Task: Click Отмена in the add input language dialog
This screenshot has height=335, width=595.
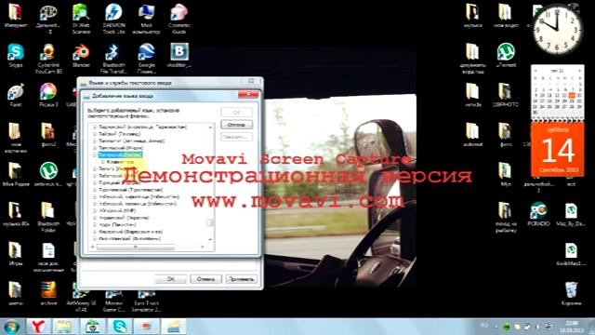Action: click(236, 125)
